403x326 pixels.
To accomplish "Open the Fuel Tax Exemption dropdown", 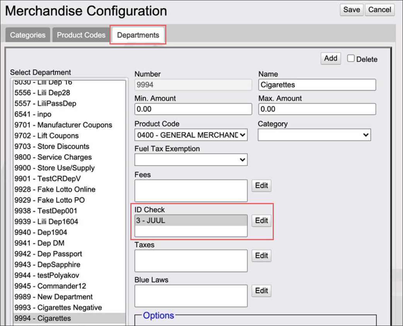I will click(x=191, y=160).
